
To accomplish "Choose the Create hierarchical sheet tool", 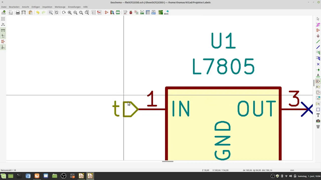I will point(318,93).
